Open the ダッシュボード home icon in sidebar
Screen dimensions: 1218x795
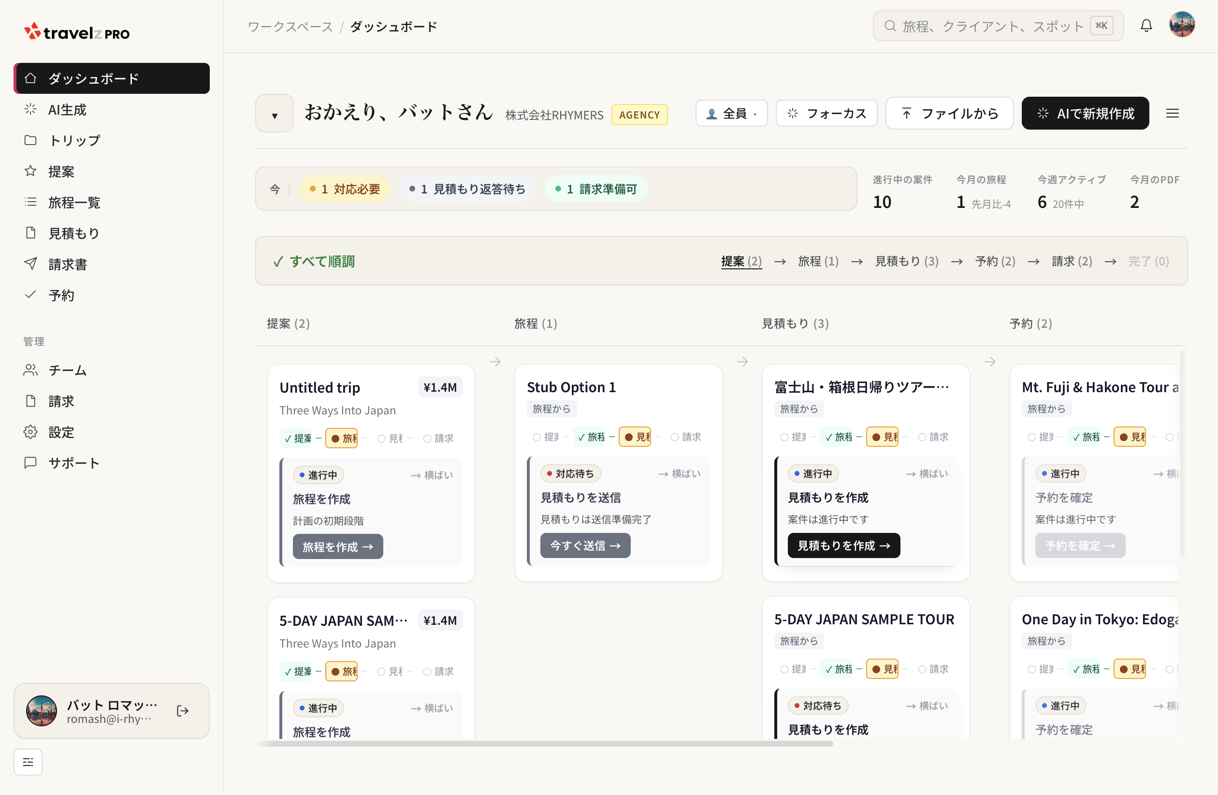coord(31,78)
